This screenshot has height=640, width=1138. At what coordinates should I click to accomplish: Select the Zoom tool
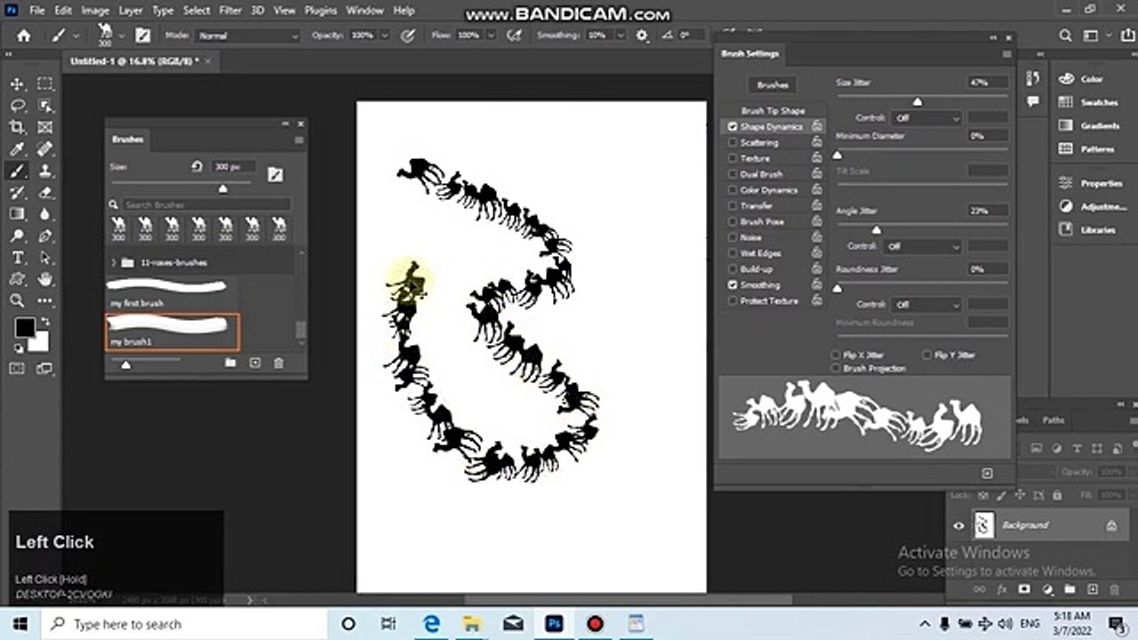(17, 301)
